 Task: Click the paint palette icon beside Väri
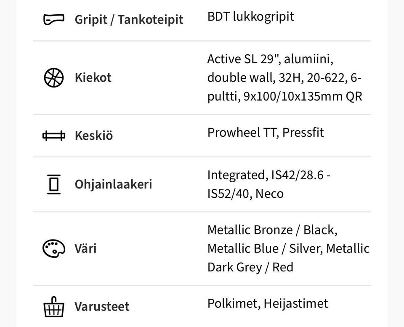tap(54, 248)
